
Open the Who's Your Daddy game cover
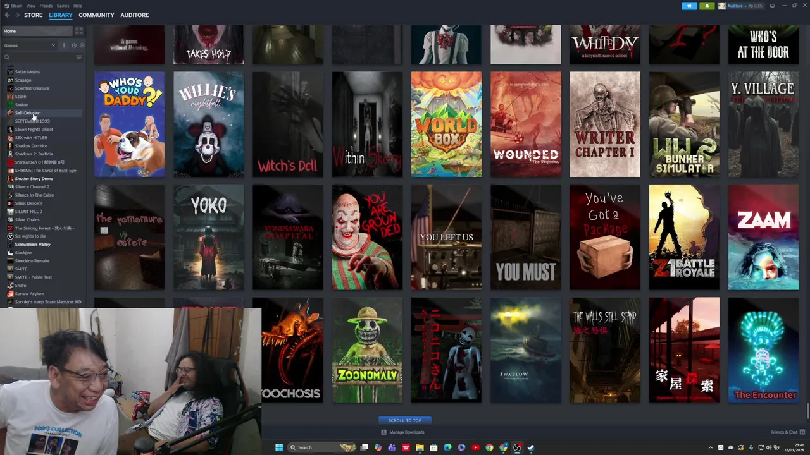pyautogui.click(x=129, y=124)
